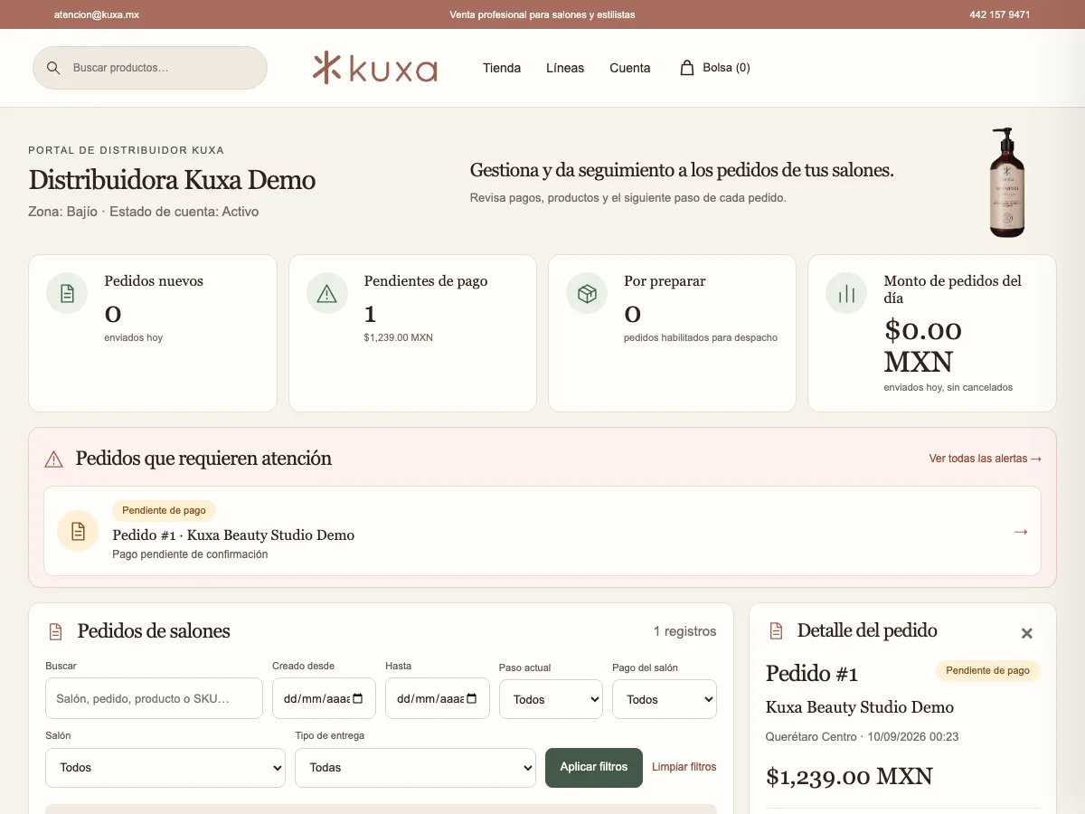Click the Pedidos de salones header icon
1085x814 pixels.
coord(56,631)
